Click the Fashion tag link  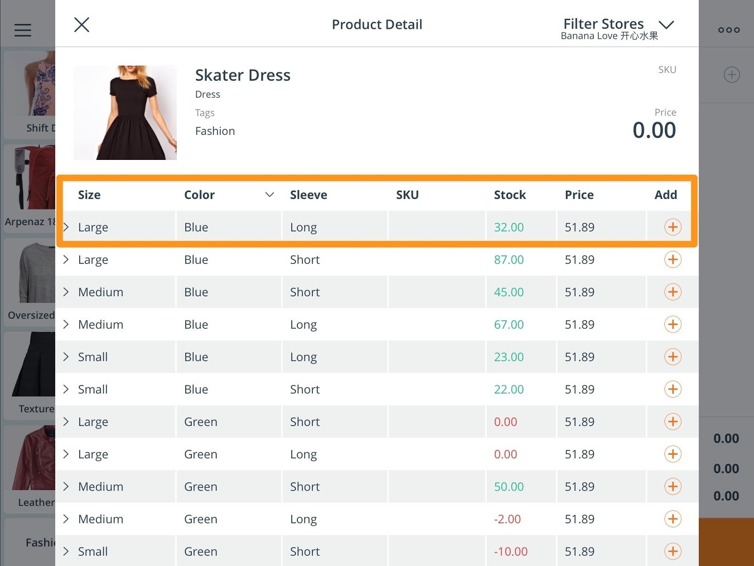tap(215, 131)
